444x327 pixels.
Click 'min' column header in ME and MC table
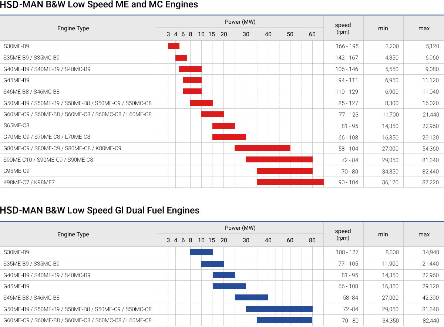click(383, 28)
